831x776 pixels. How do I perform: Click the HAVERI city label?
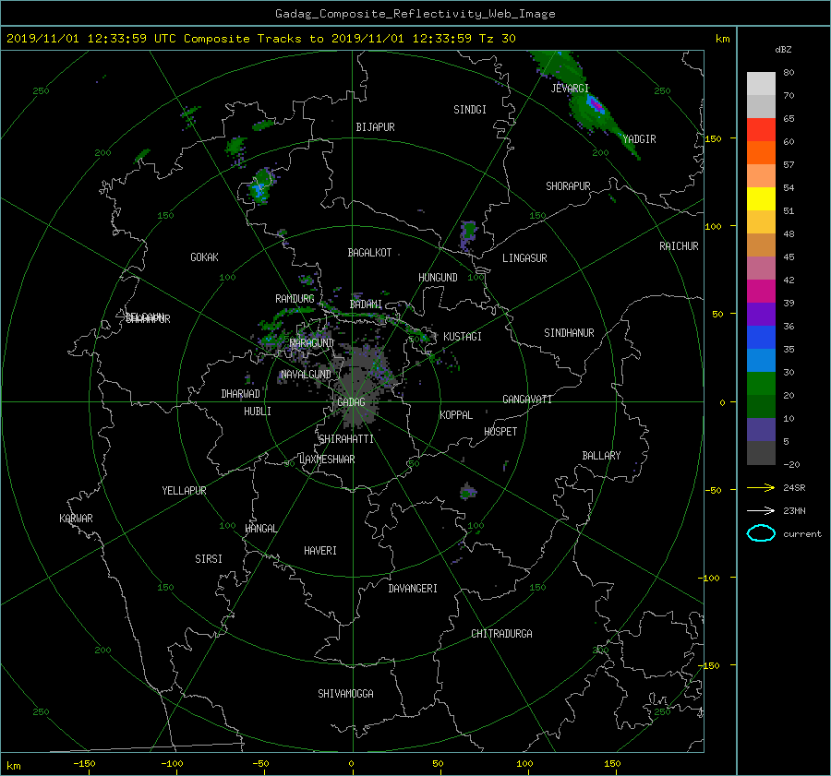[x=320, y=551]
